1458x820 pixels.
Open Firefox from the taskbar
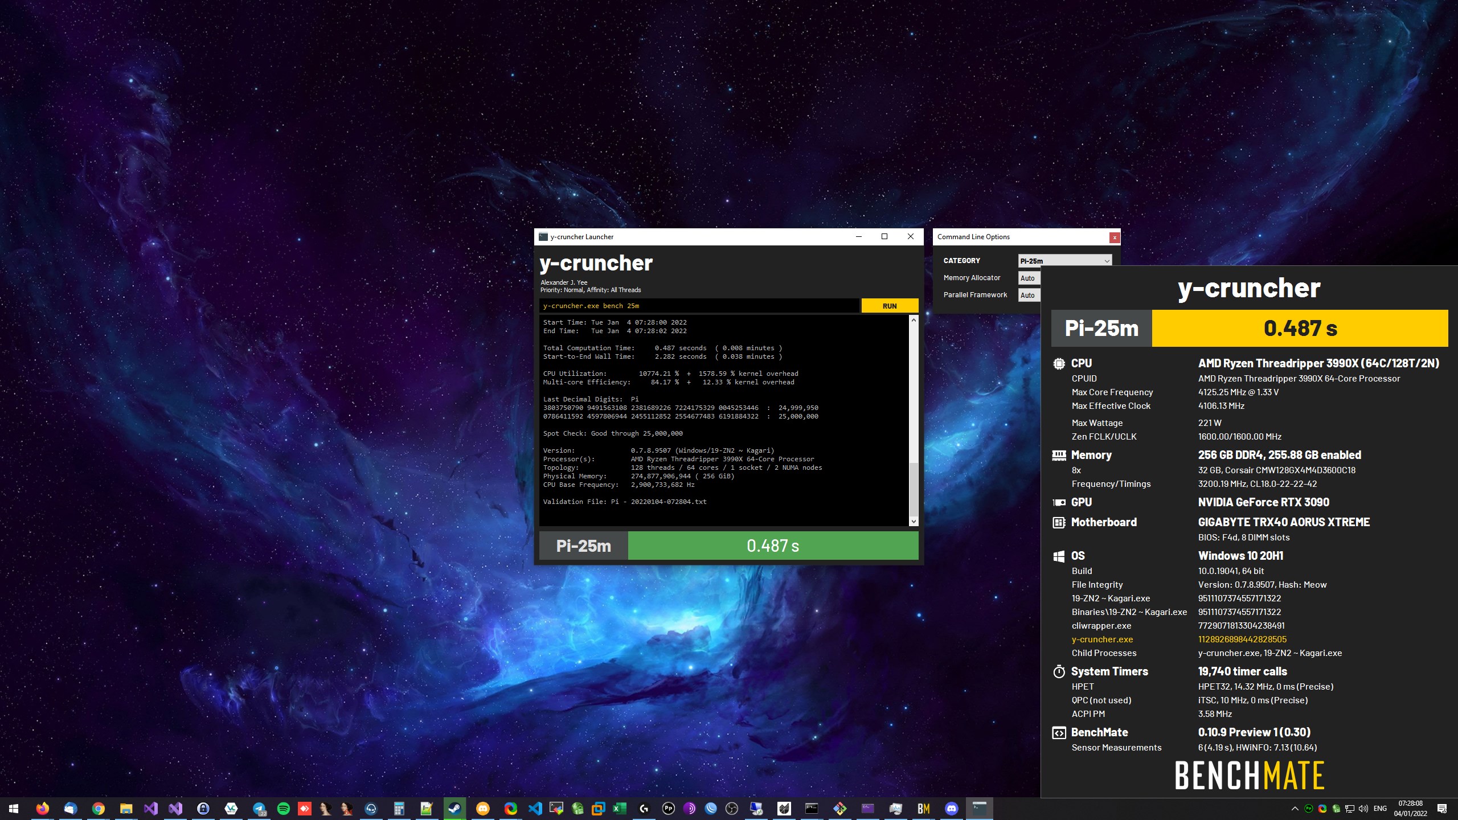(x=43, y=809)
